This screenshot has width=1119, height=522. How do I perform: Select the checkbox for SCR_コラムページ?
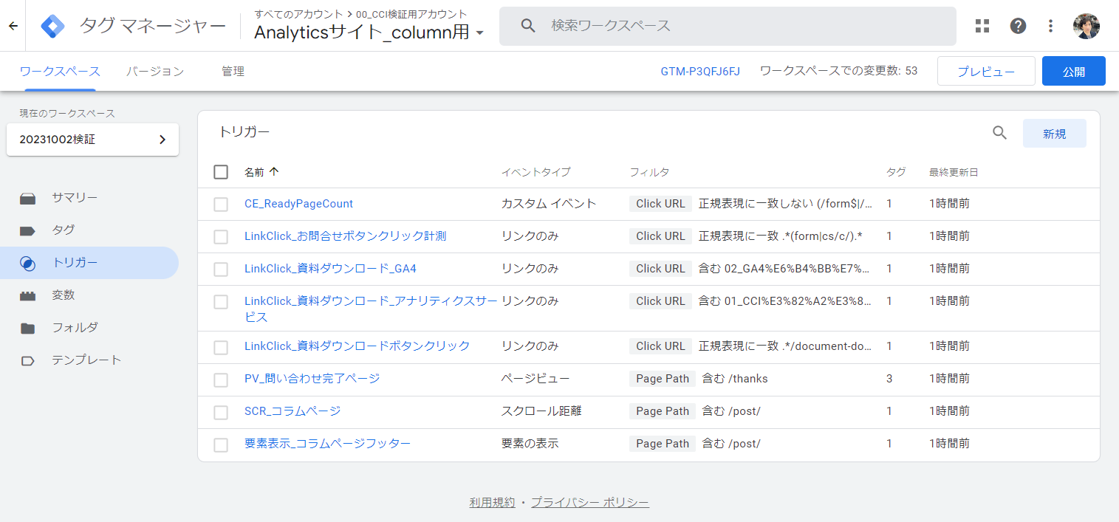pos(221,412)
